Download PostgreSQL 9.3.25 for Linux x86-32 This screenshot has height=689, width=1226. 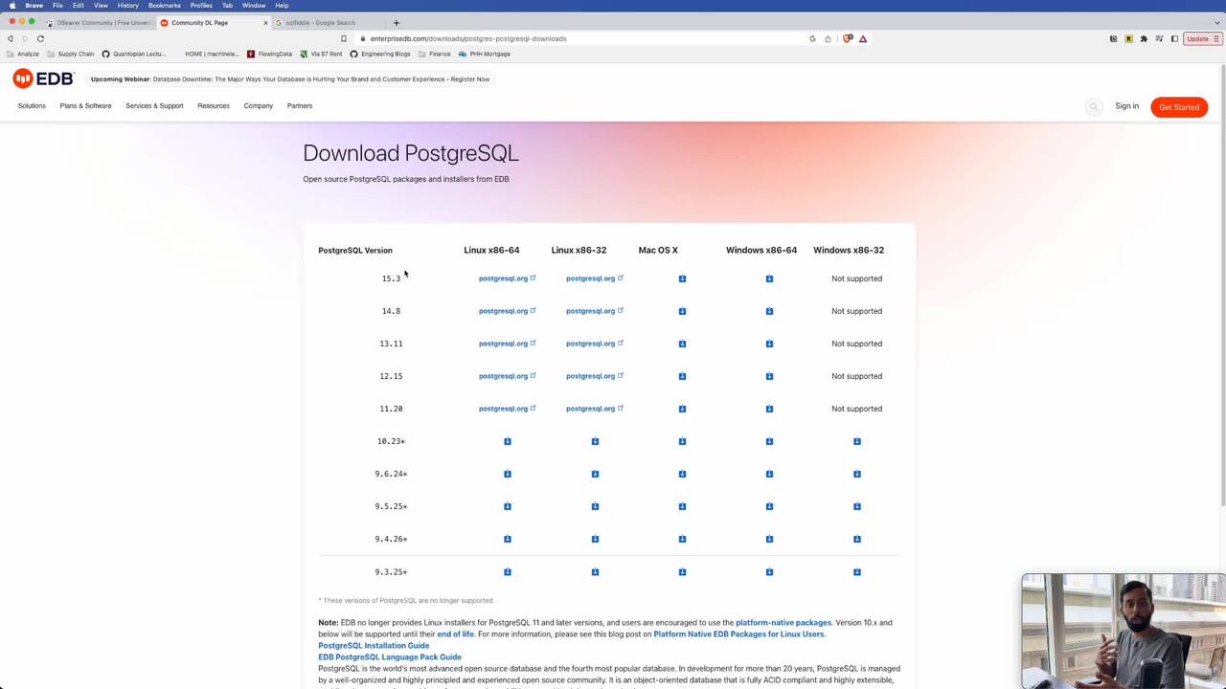click(595, 572)
